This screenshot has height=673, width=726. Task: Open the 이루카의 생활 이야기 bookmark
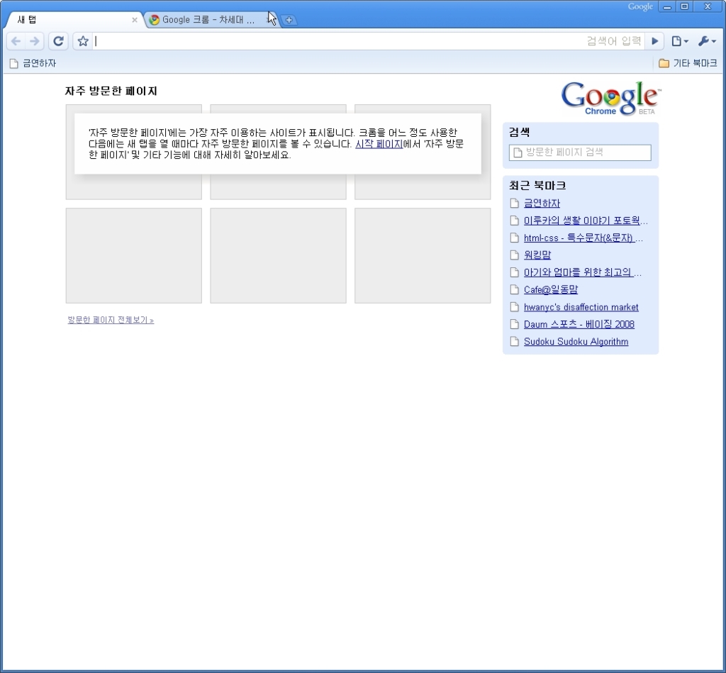point(586,221)
